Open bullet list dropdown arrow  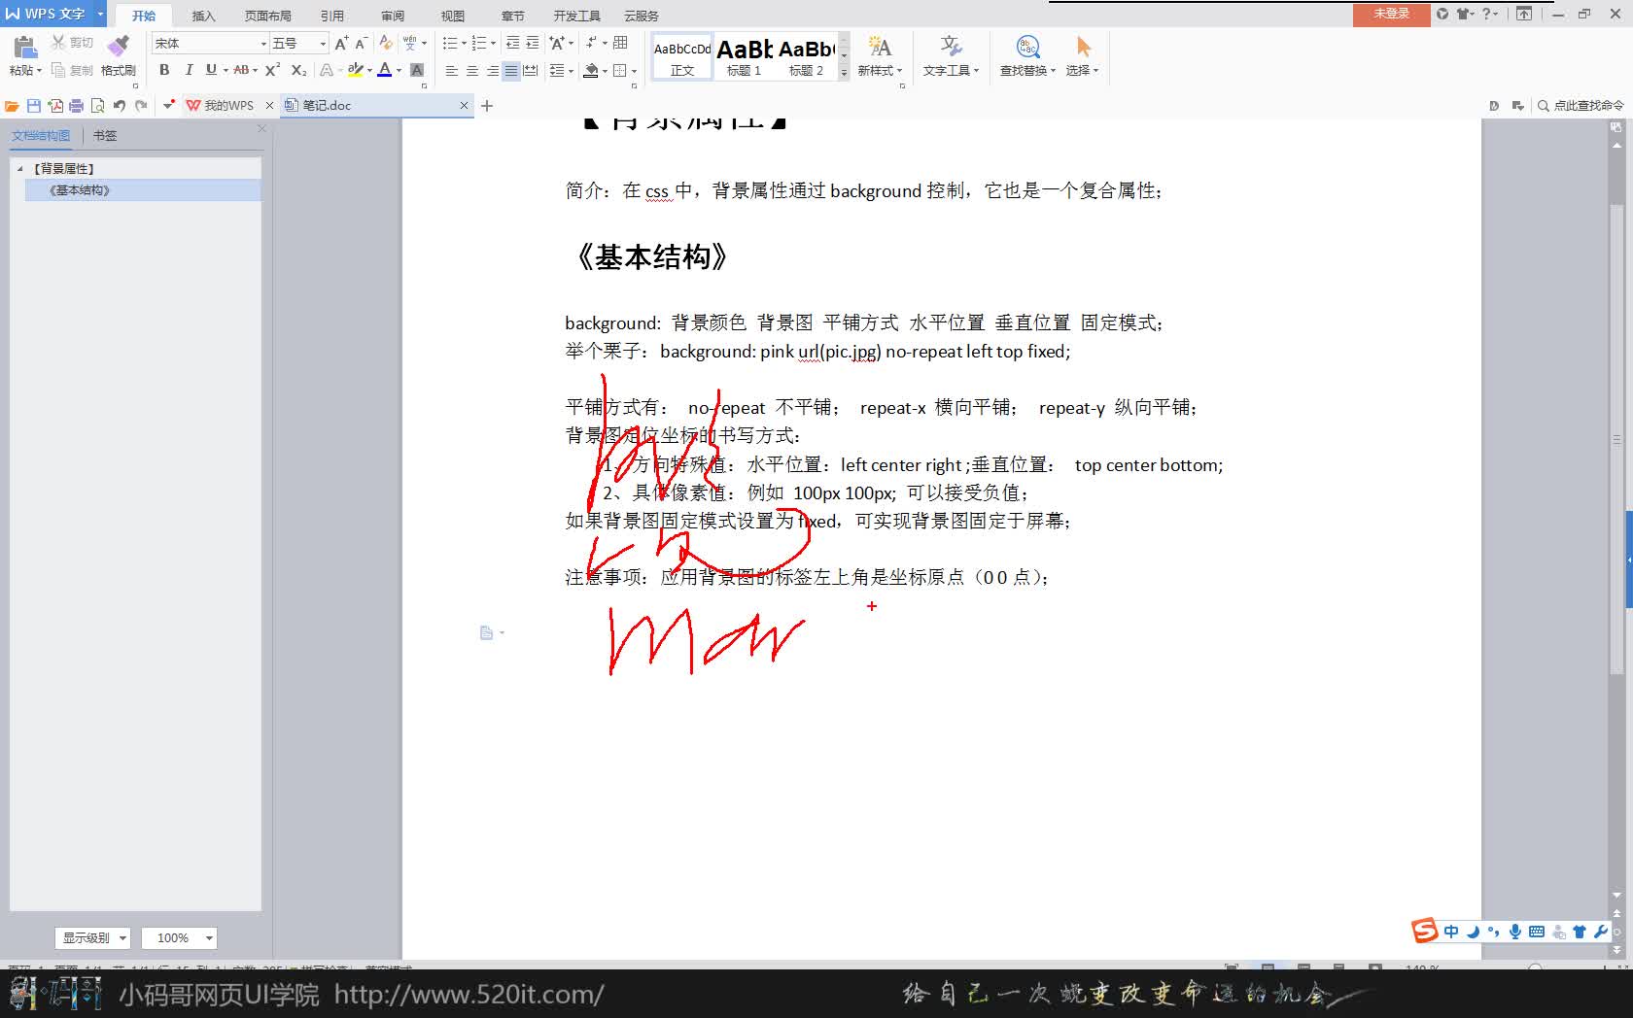pos(463,43)
